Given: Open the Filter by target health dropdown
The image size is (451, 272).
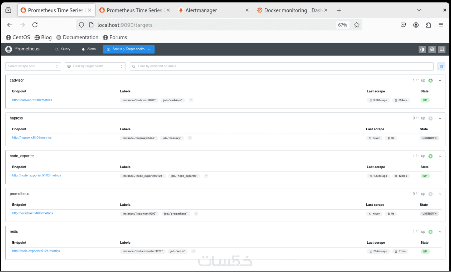Looking at the screenshot, I should pyautogui.click(x=95, y=66).
